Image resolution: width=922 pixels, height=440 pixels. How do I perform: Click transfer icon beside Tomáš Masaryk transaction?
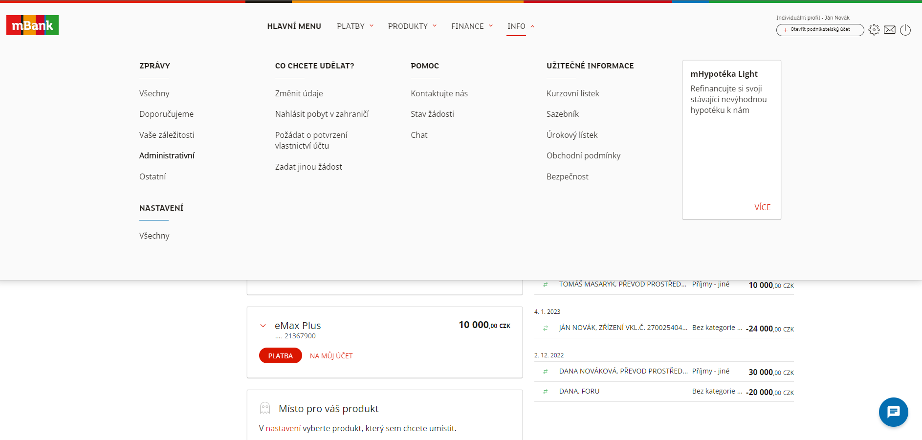[x=546, y=285]
